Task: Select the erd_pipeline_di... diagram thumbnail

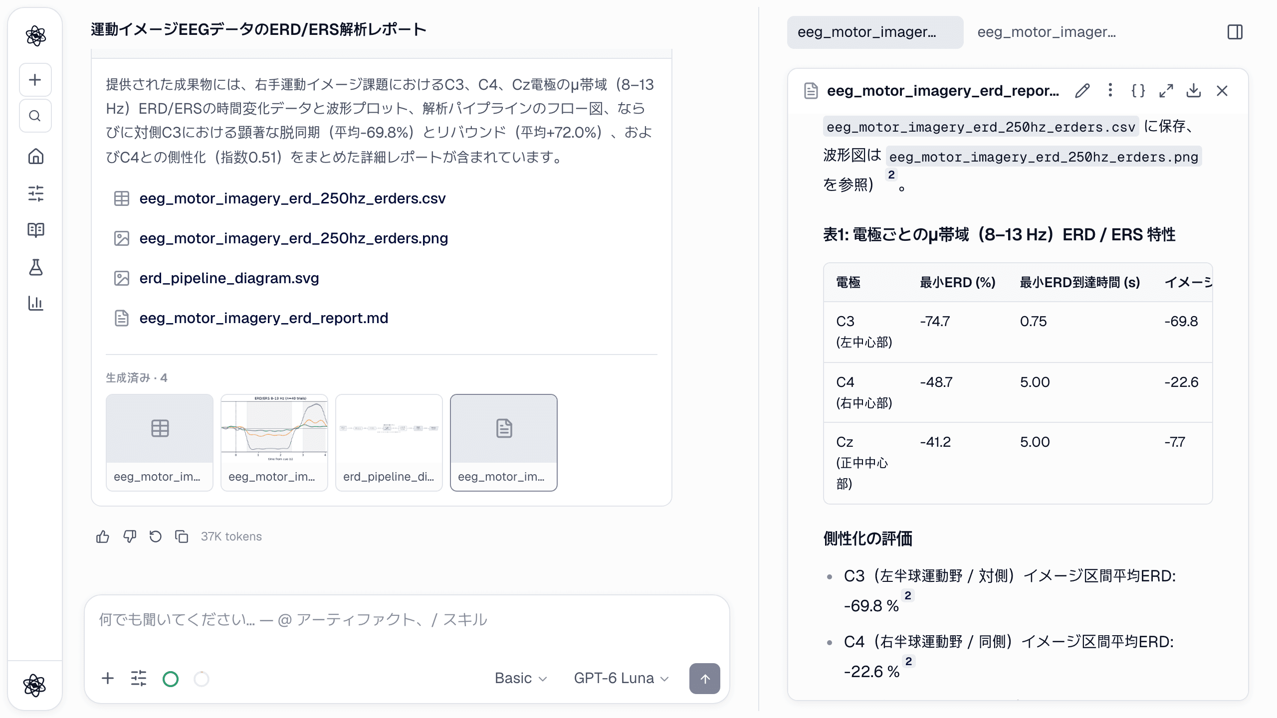Action: 389,443
